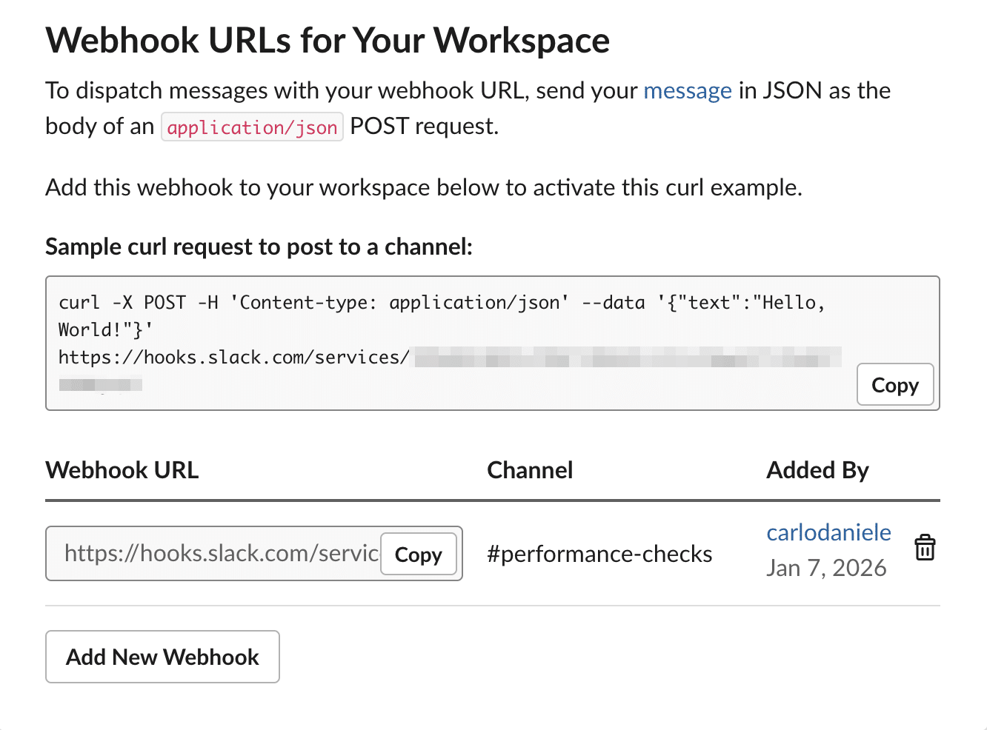Select the Webhook URLs page title

(x=328, y=41)
